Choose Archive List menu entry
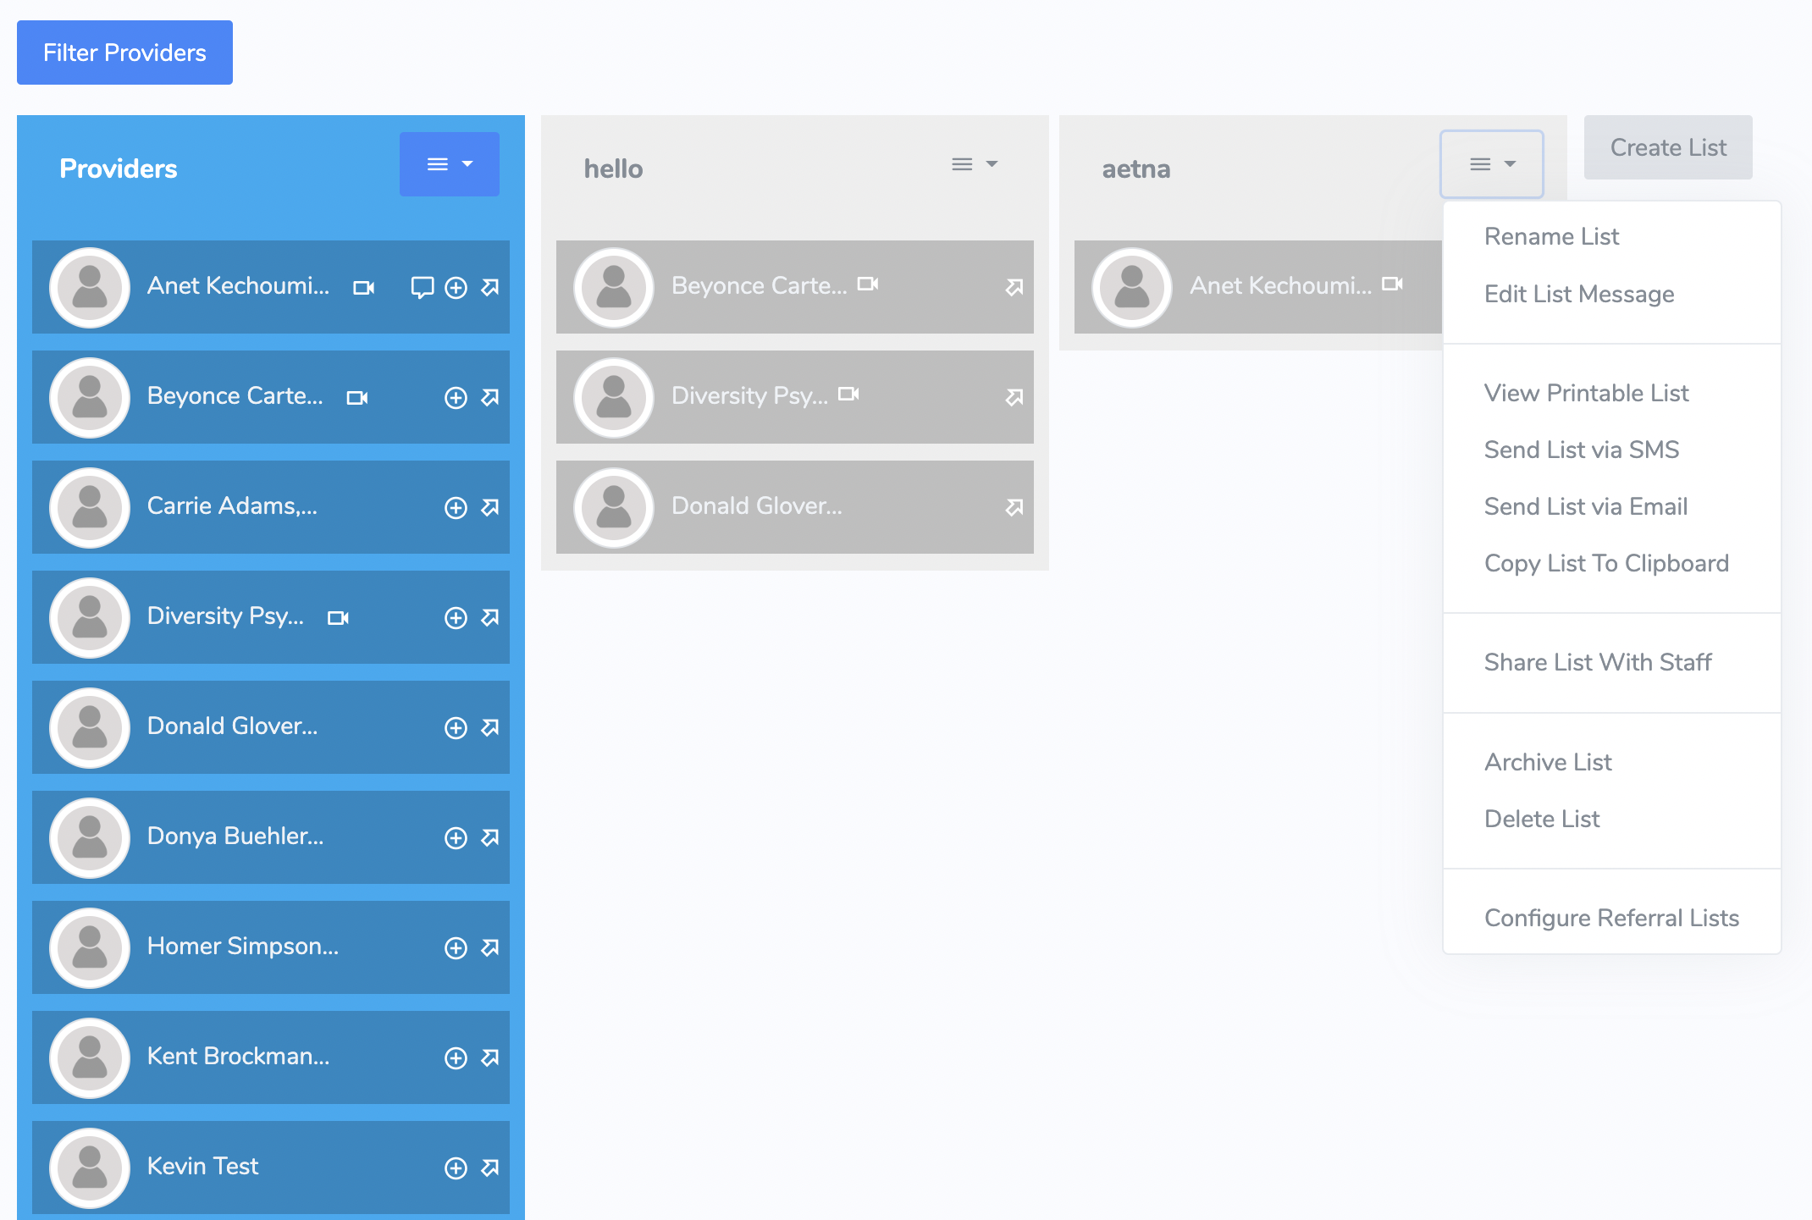The height and width of the screenshot is (1220, 1812). point(1548,762)
